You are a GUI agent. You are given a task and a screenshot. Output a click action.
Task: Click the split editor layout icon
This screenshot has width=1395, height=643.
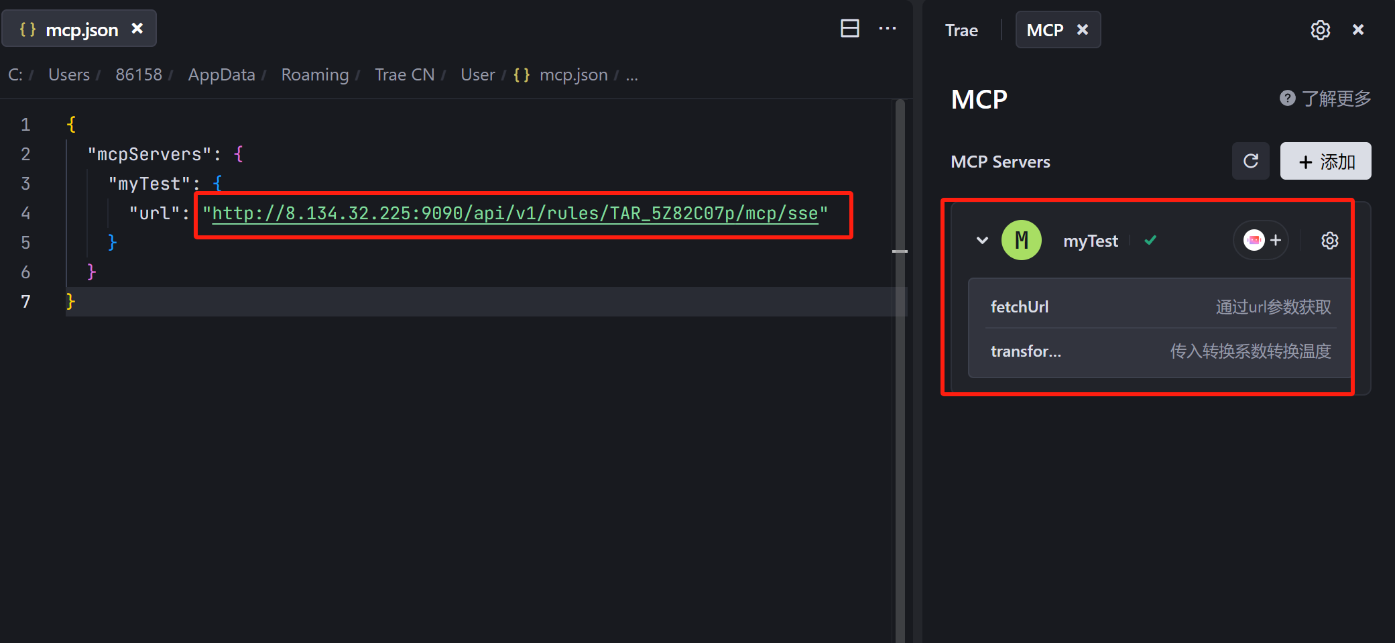pos(849,28)
